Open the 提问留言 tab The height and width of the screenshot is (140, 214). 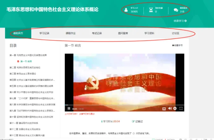pos(123,33)
